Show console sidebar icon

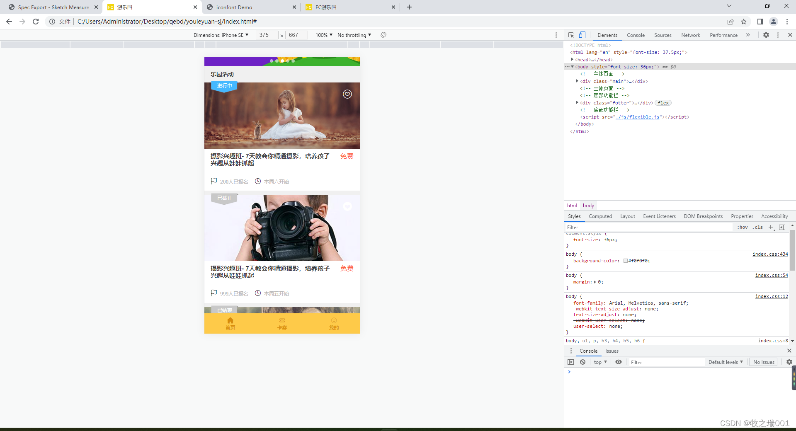coord(571,362)
